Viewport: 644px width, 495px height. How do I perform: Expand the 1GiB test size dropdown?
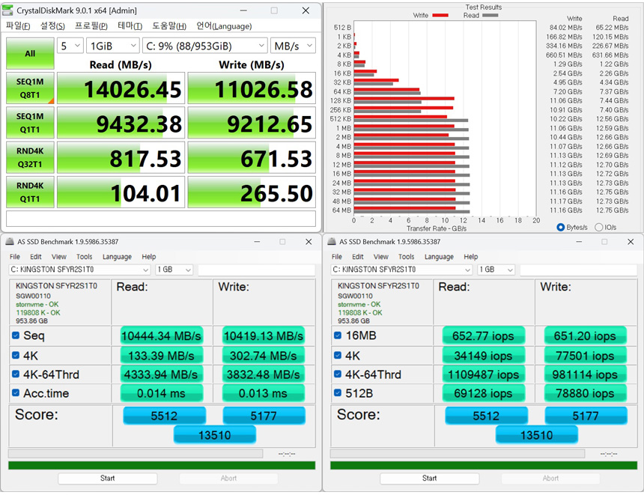112,46
